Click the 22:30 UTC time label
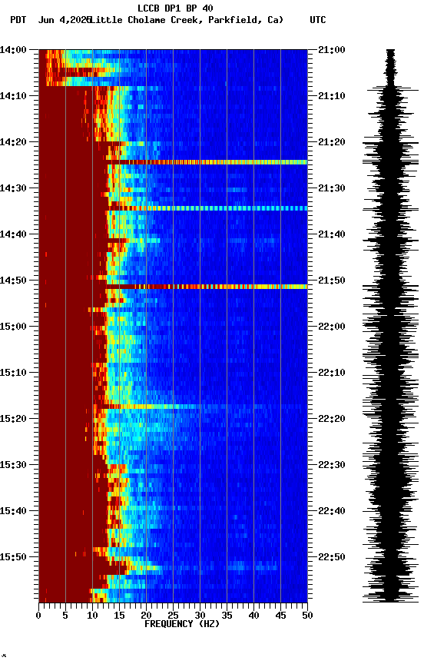Viewport: 424px width, 664px height. tap(332, 466)
